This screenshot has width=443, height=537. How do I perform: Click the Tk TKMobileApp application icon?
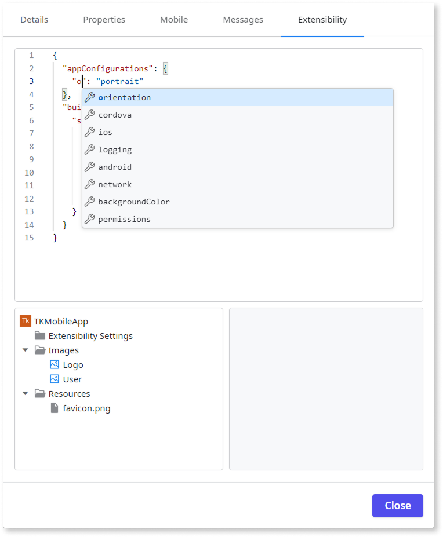click(x=26, y=320)
